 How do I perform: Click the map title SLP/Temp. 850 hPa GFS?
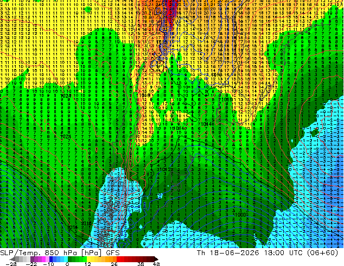(60, 252)
